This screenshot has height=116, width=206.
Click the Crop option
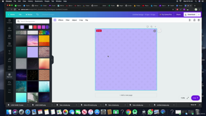pyautogui.click(x=81, y=20)
